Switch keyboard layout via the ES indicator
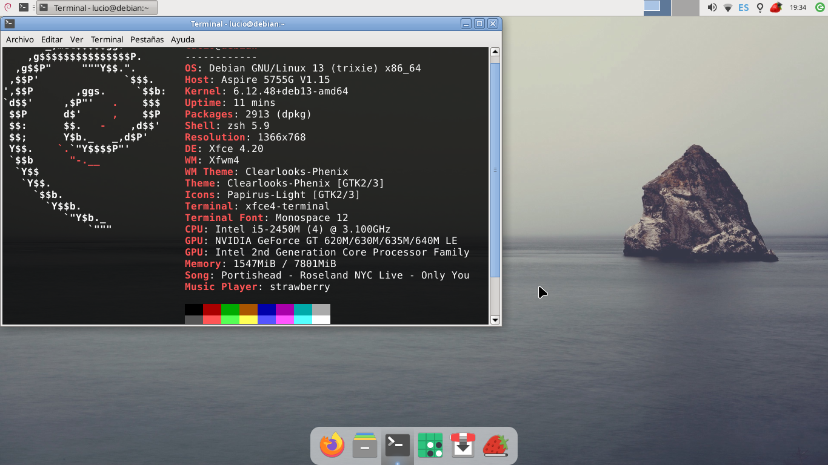Image resolution: width=828 pixels, height=465 pixels. (743, 7)
